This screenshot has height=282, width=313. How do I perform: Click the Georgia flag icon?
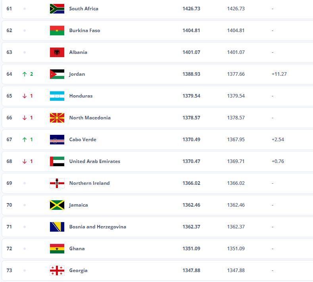coord(57,270)
